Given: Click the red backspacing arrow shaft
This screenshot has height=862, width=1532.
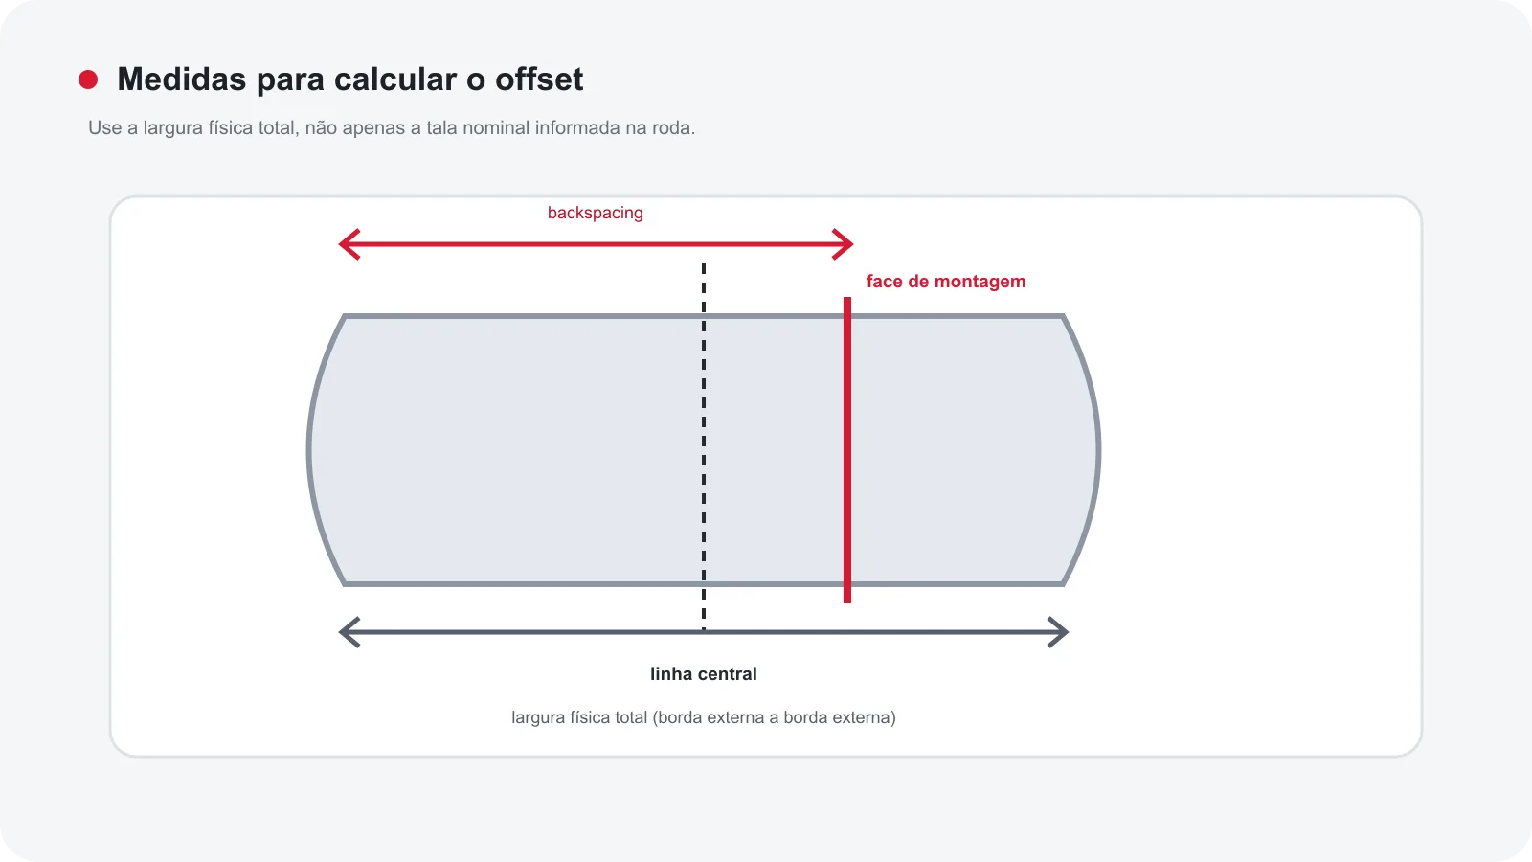Looking at the screenshot, I should (x=596, y=244).
